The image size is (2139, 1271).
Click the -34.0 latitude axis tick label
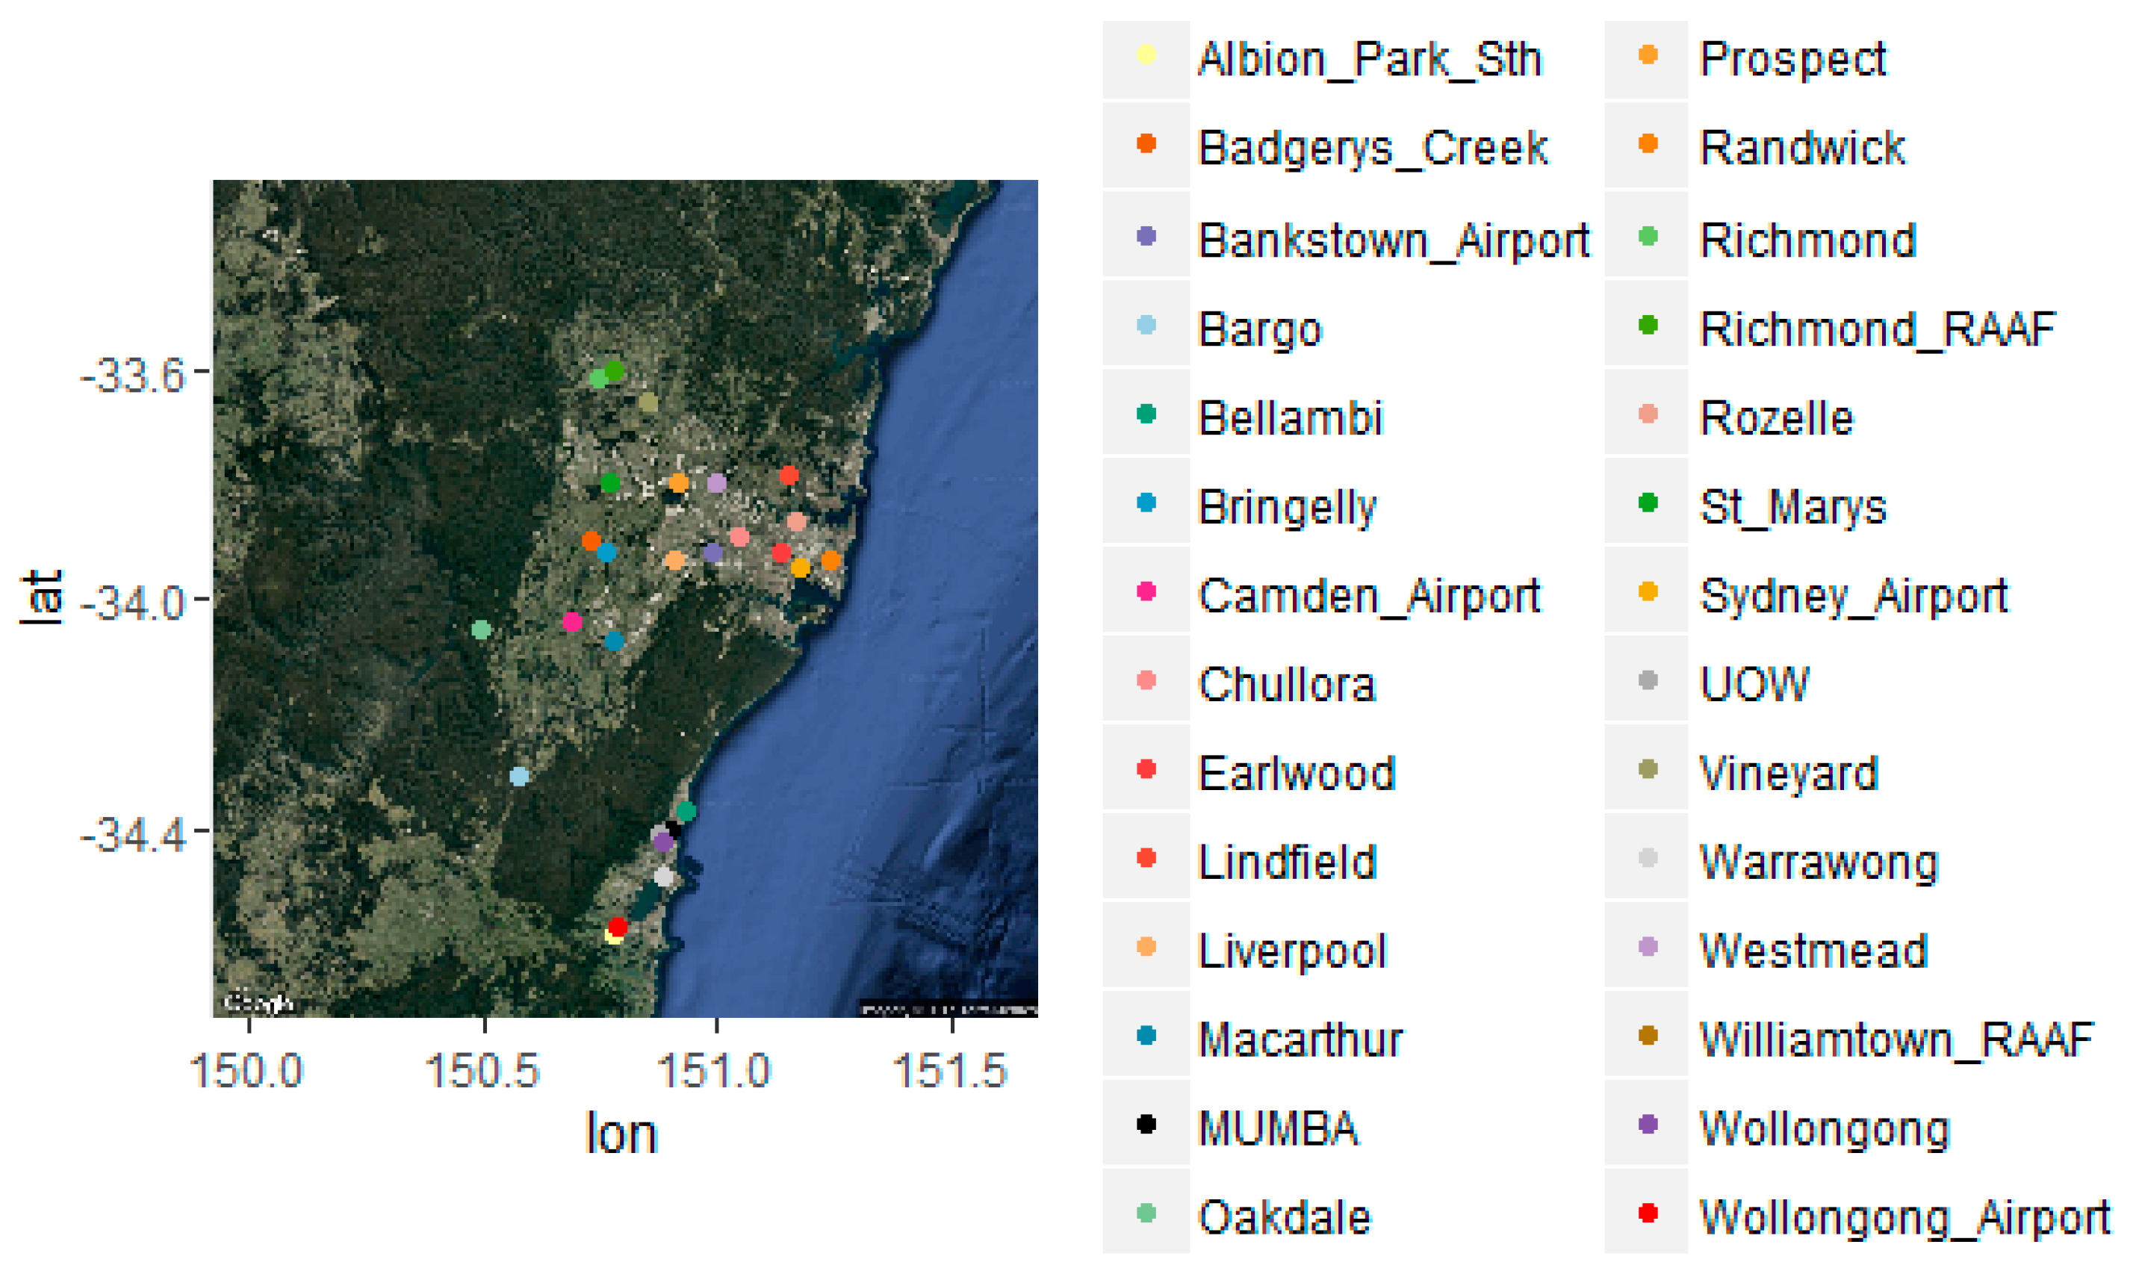pos(133,603)
